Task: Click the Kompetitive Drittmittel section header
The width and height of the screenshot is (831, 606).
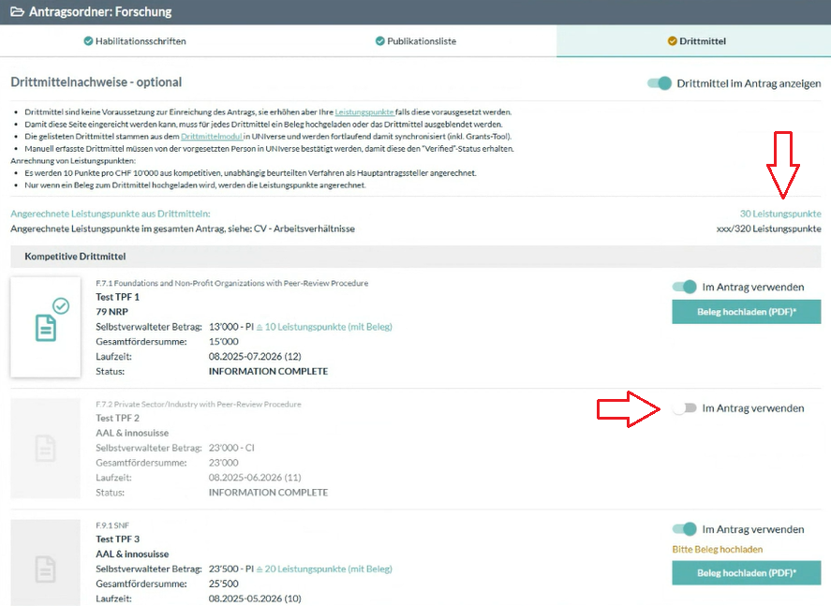Action: (75, 256)
